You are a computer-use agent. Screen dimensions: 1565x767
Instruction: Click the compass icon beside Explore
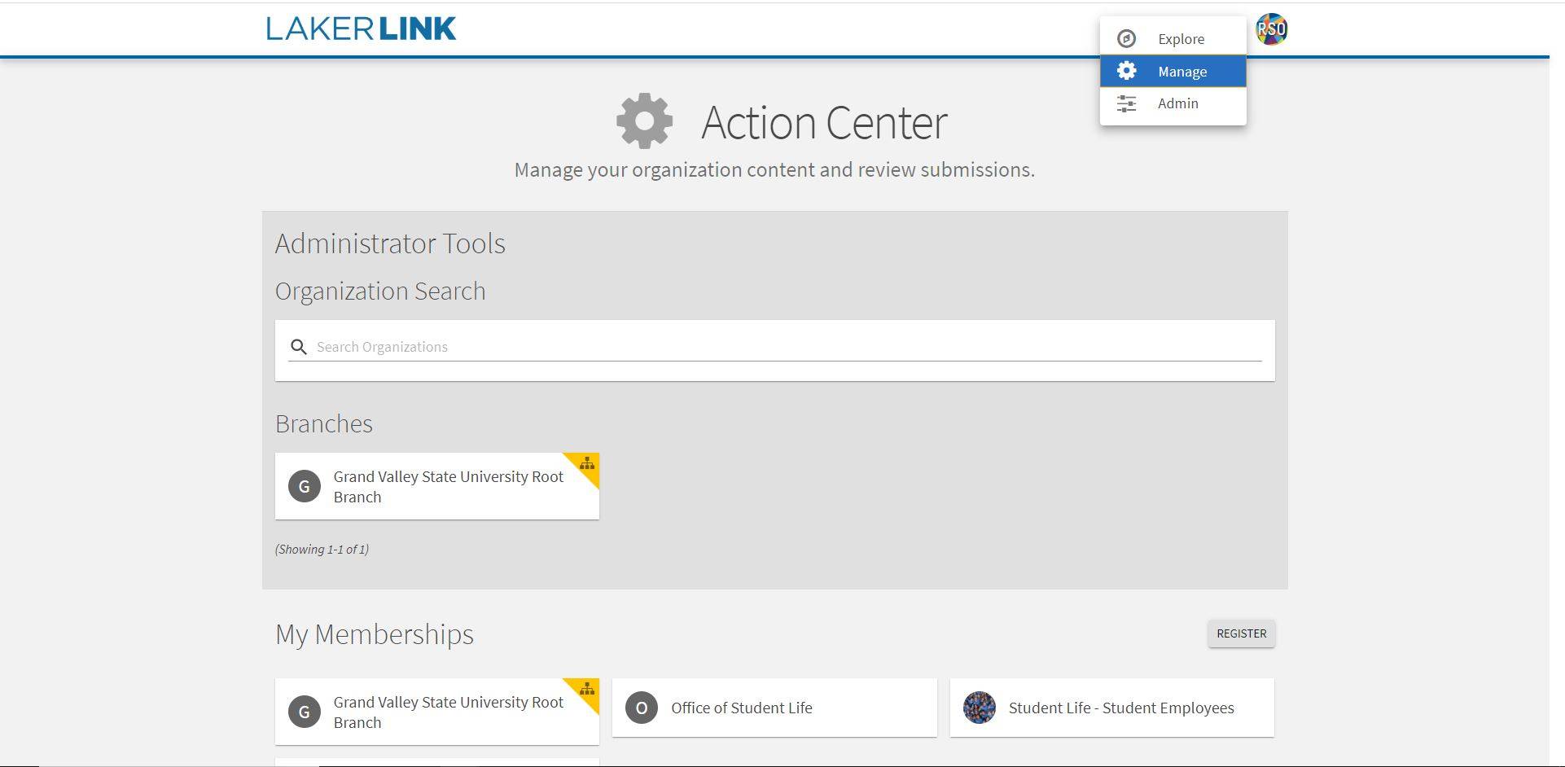pos(1126,39)
